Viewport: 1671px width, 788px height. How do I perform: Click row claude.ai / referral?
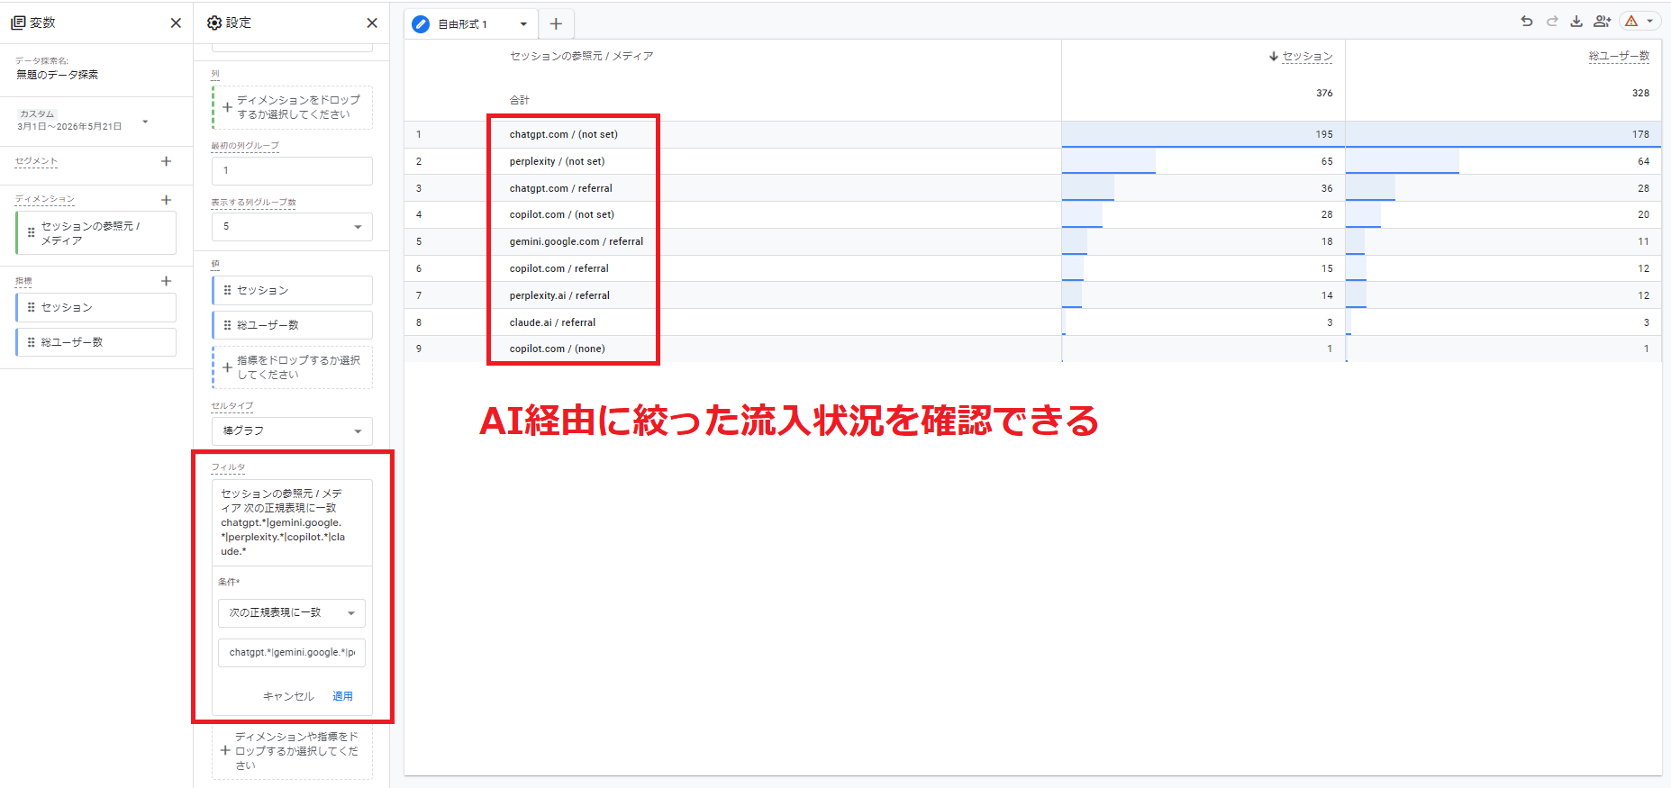point(552,322)
